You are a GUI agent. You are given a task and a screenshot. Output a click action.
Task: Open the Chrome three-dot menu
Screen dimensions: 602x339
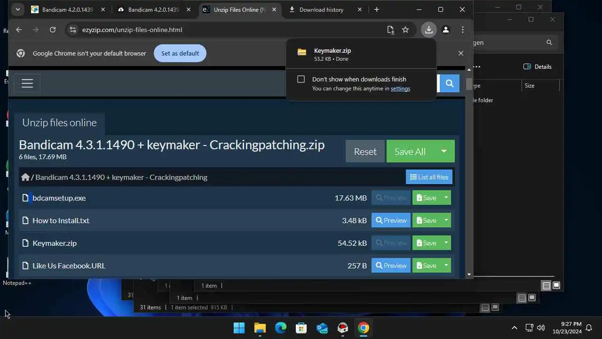click(x=463, y=30)
